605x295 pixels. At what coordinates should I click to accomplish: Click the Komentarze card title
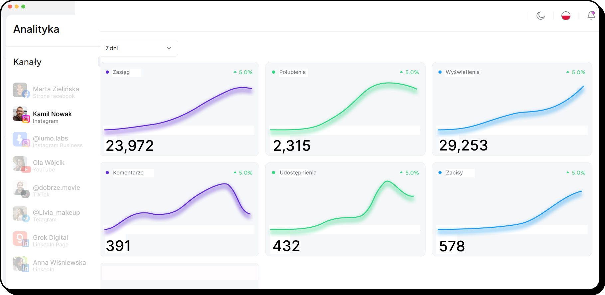pos(128,173)
